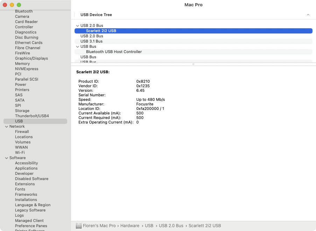Screen dimensions: 316x231
Task: Click Floren's Mac Pro in path bar
Action: click(x=99, y=225)
